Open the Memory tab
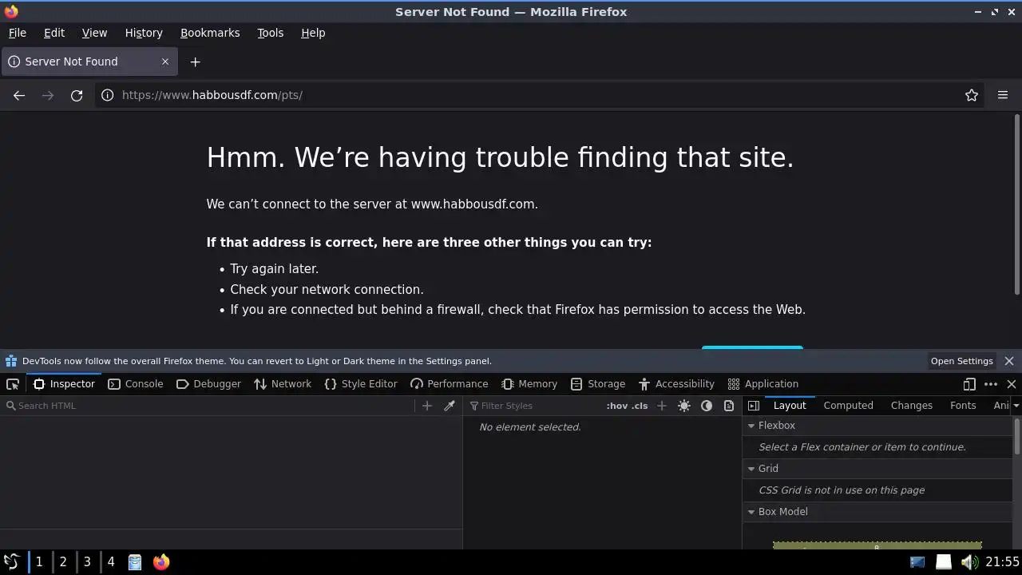Screen dimensions: 1022x575 pyautogui.click(x=529, y=384)
